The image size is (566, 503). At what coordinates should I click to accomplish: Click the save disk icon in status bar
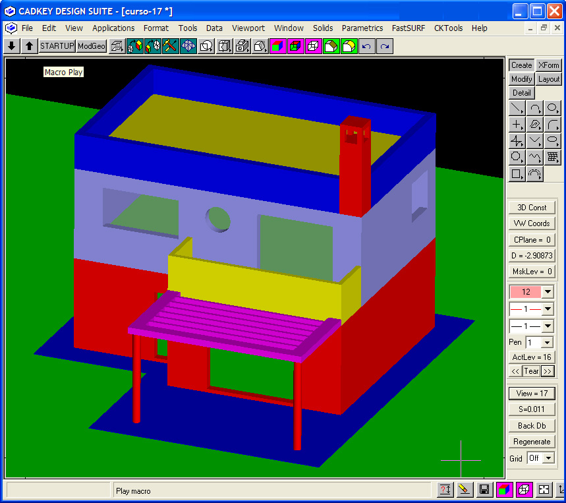[484, 490]
